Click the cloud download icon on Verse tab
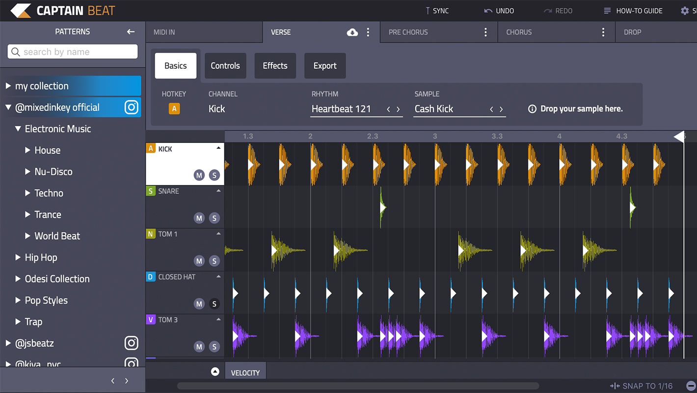The width and height of the screenshot is (697, 393). point(352,32)
